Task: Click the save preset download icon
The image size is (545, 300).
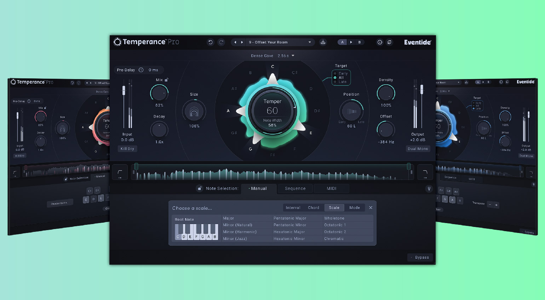Action: click(323, 42)
